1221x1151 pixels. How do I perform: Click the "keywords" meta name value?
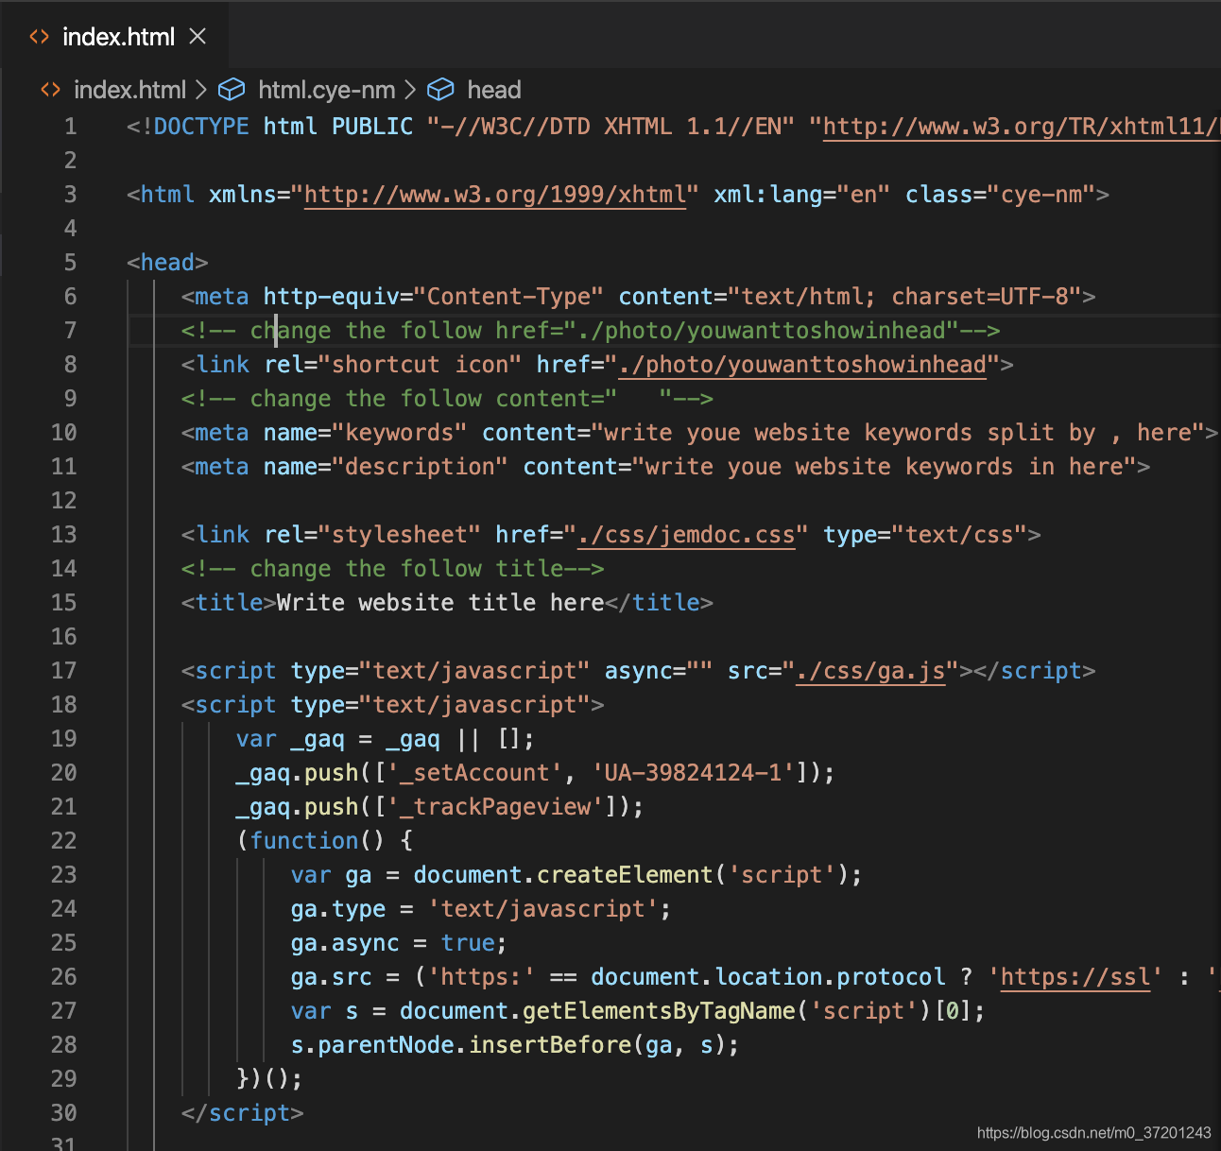pos(400,433)
